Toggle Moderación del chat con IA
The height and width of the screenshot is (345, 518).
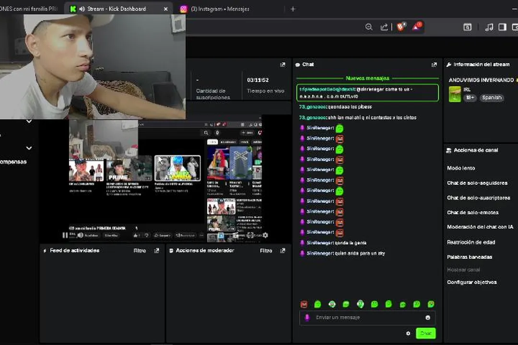coord(480,227)
